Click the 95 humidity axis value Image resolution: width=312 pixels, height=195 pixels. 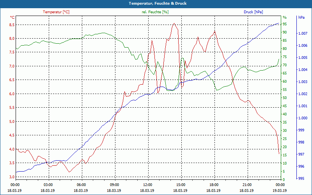tap(285, 24)
